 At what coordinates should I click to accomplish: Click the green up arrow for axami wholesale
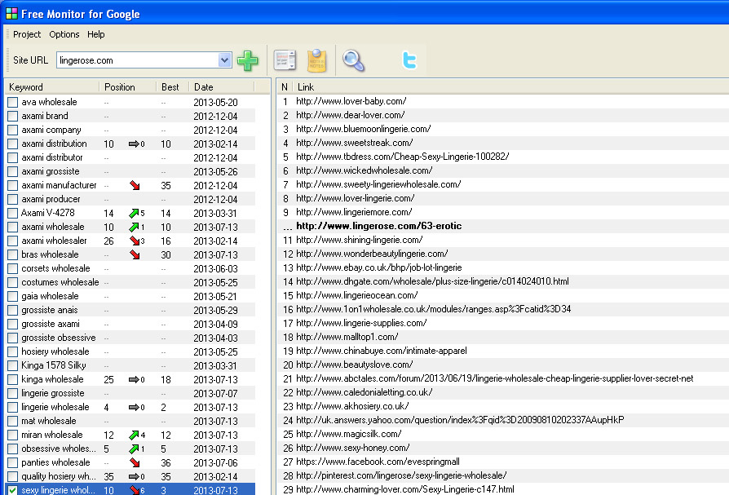click(134, 228)
